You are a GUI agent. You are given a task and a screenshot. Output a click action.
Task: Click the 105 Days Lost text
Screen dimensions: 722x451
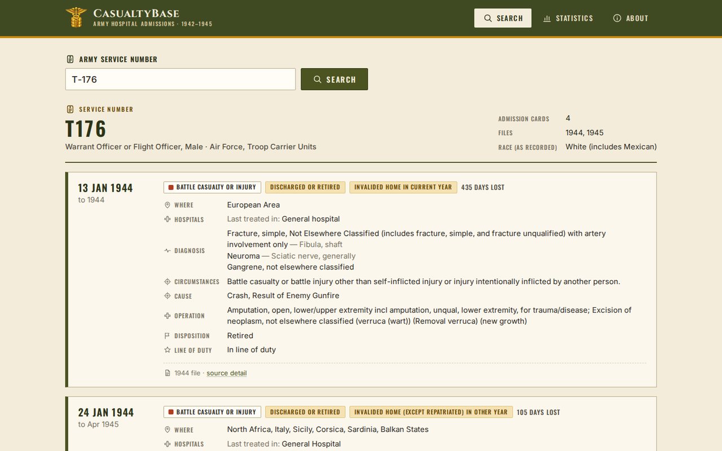[x=539, y=412]
